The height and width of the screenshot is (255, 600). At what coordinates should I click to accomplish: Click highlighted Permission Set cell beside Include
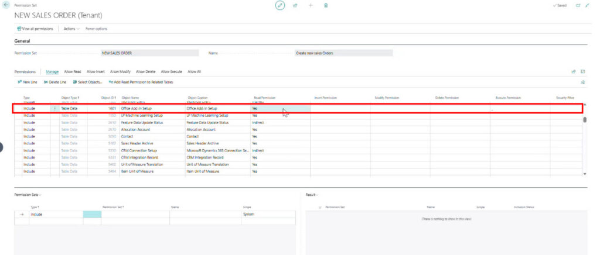(92, 214)
